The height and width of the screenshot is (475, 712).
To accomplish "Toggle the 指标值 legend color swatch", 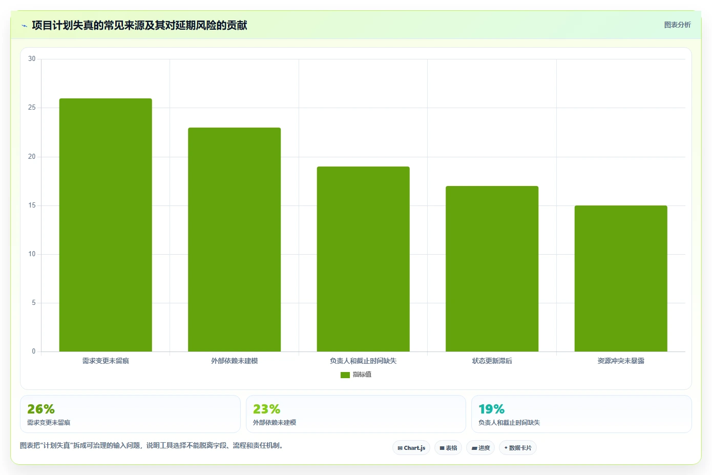I will (x=345, y=375).
